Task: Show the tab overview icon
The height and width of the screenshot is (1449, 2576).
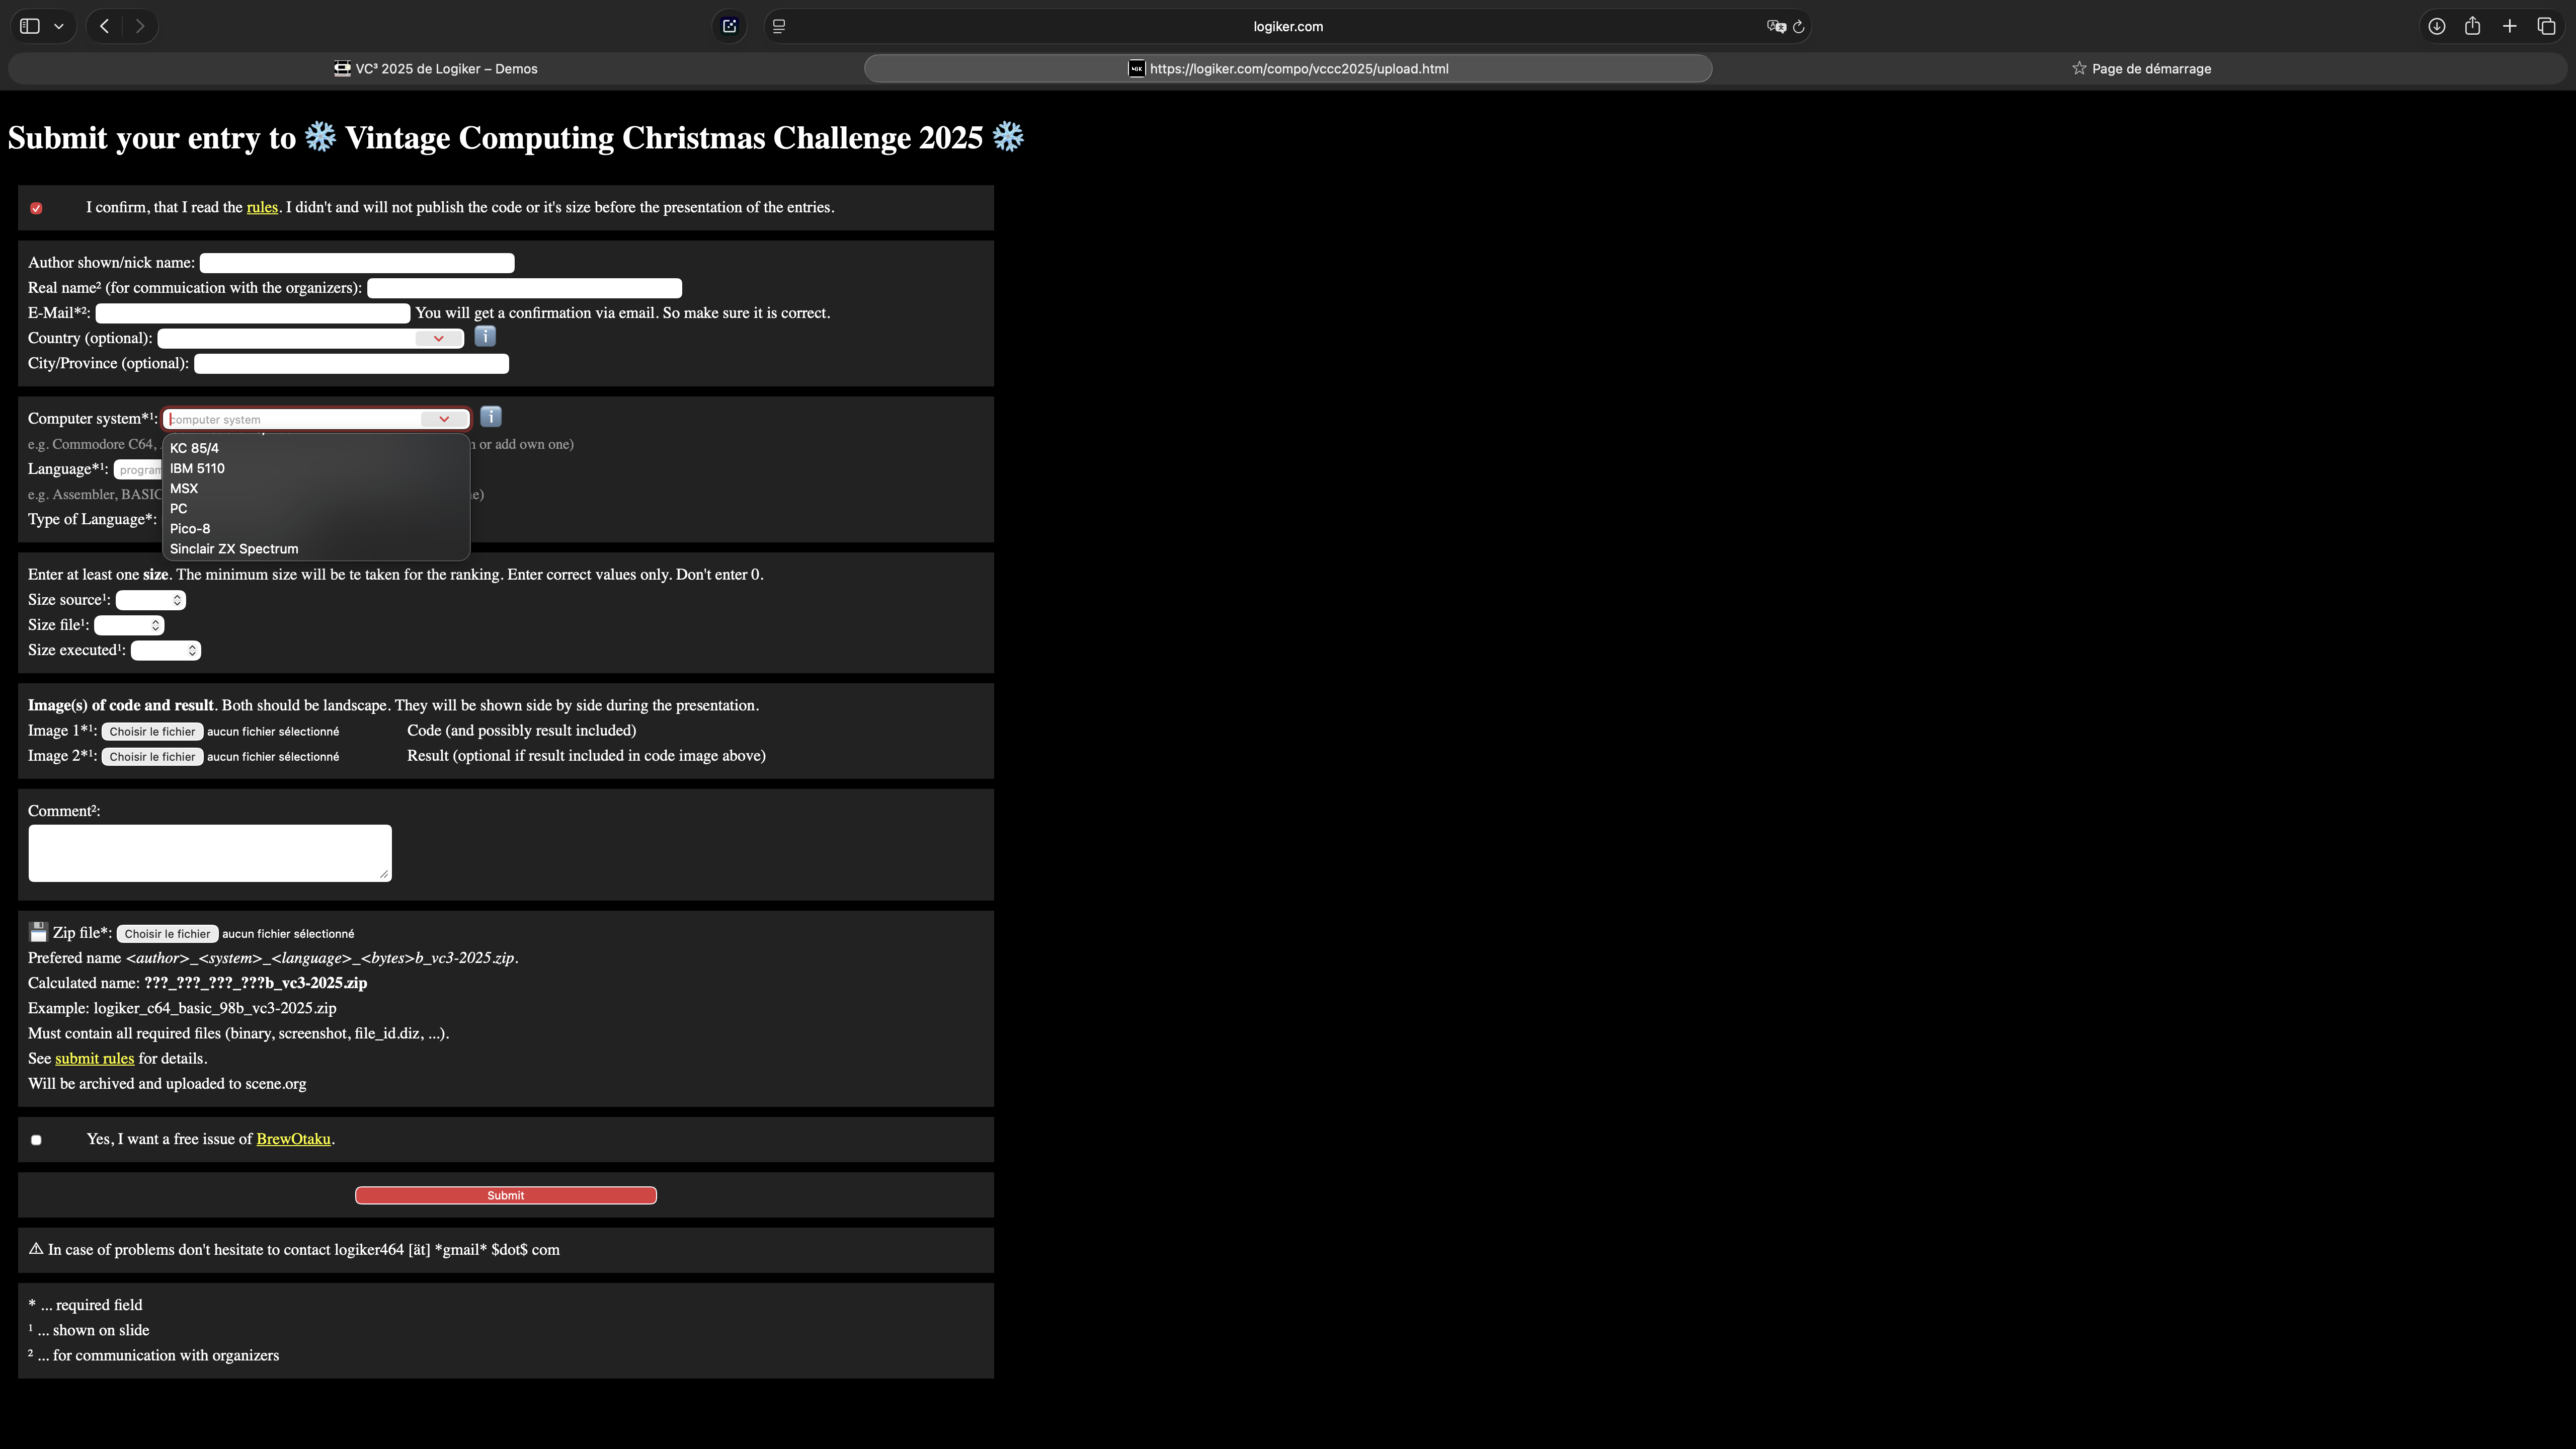Action: [2546, 26]
